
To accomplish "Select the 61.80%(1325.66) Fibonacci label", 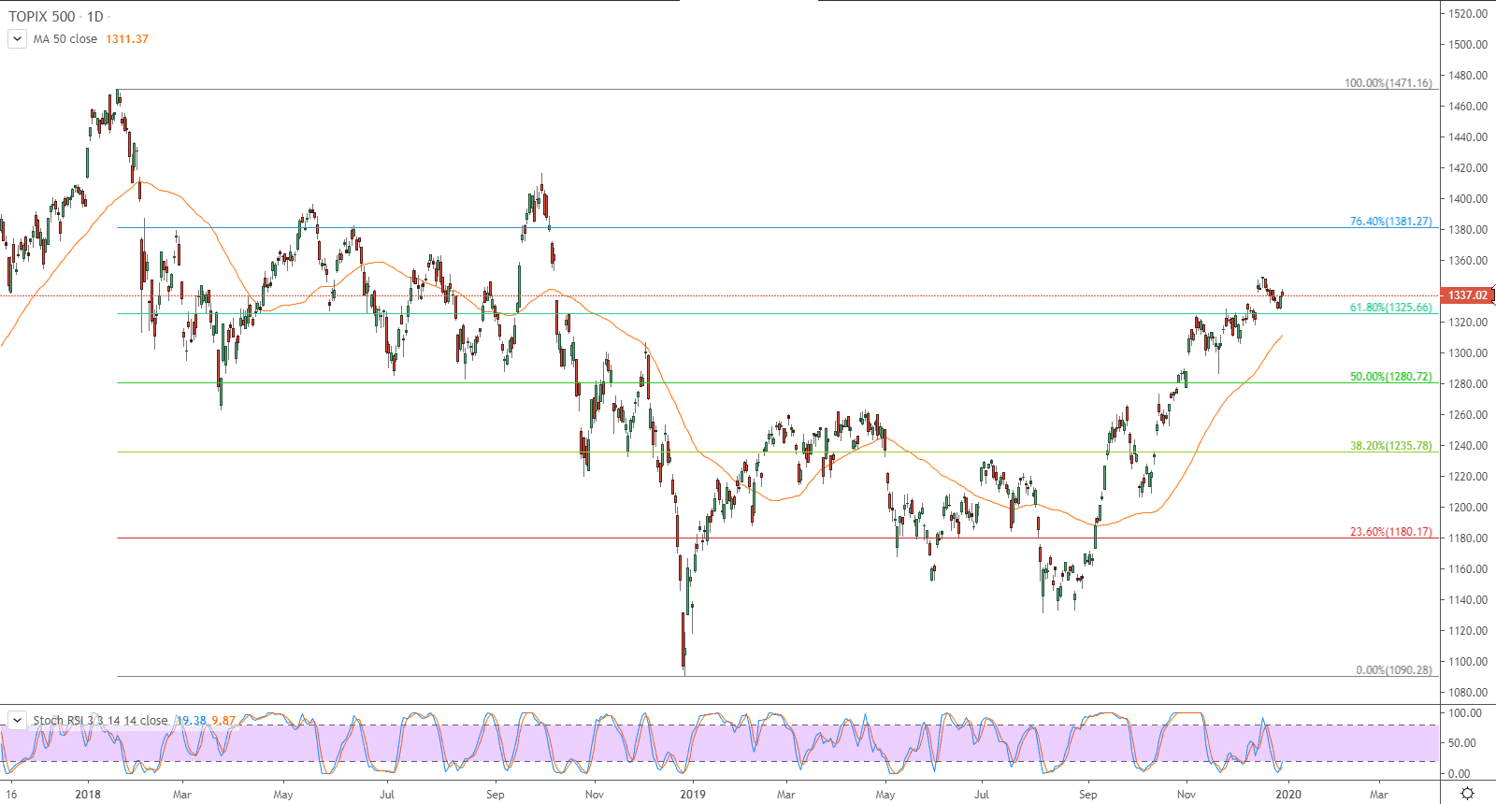I will (1390, 308).
